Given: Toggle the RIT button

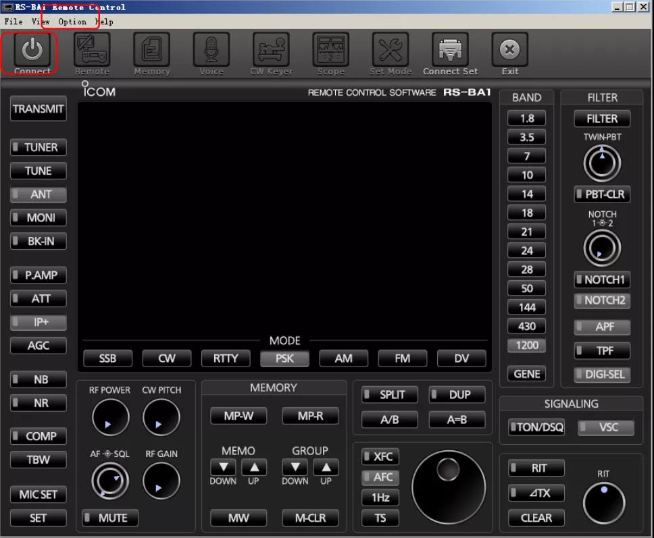Looking at the screenshot, I should tap(536, 468).
